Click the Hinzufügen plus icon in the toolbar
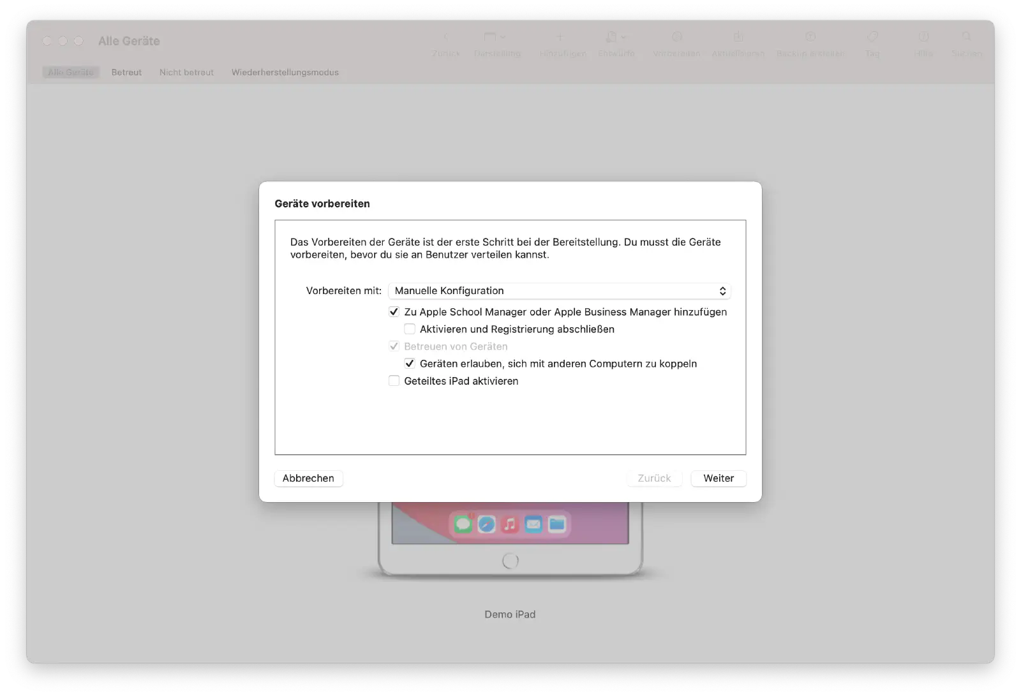 [x=560, y=38]
